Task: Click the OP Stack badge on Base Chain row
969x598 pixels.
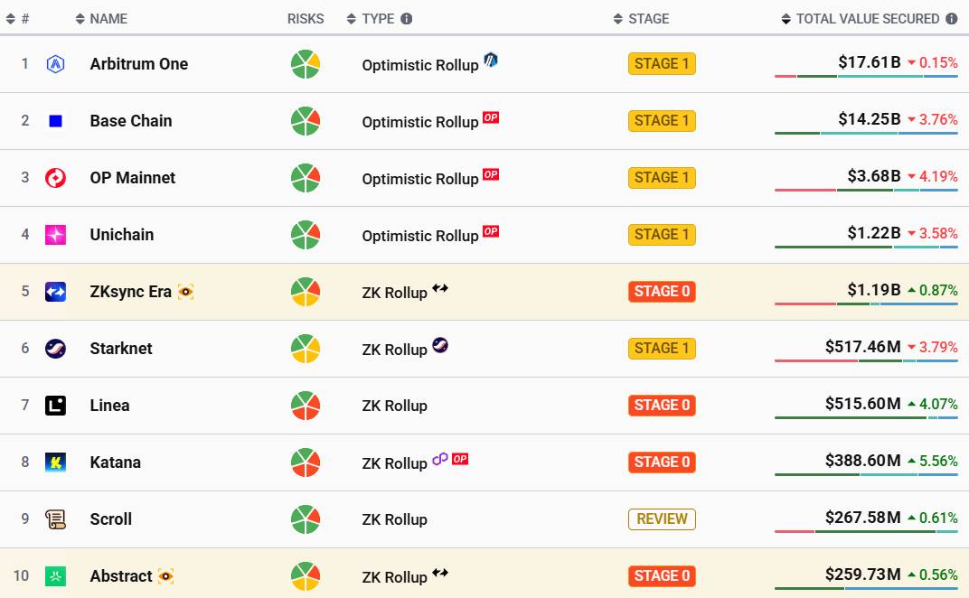Action: pos(491,117)
